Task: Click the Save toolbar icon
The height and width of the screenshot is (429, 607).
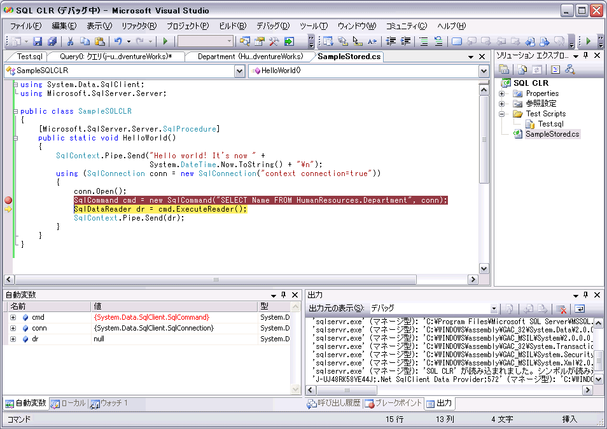Action: point(37,42)
